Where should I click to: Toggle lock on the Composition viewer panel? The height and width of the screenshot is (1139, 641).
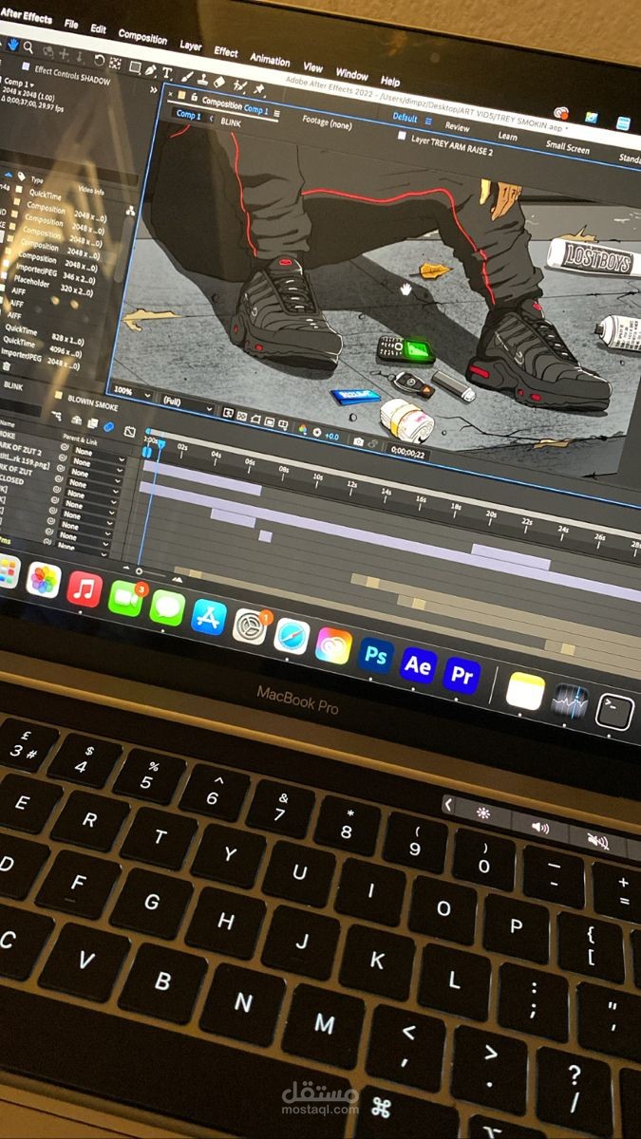[196, 97]
